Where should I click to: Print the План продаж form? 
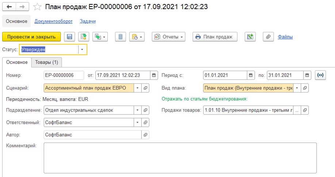[215, 37]
